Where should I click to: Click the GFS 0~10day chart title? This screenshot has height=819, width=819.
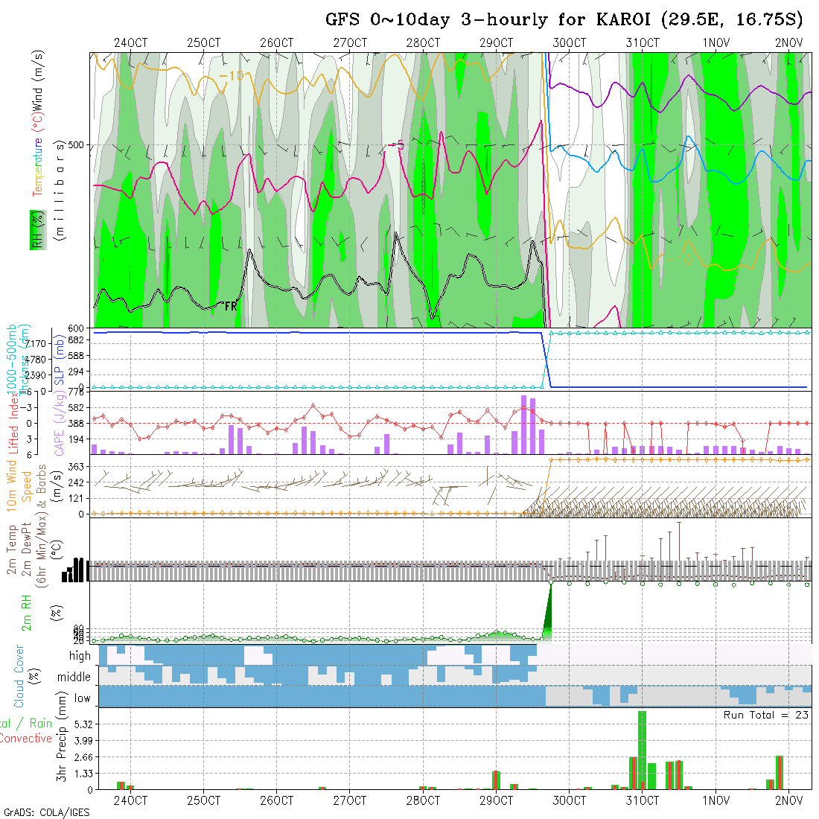(566, 20)
